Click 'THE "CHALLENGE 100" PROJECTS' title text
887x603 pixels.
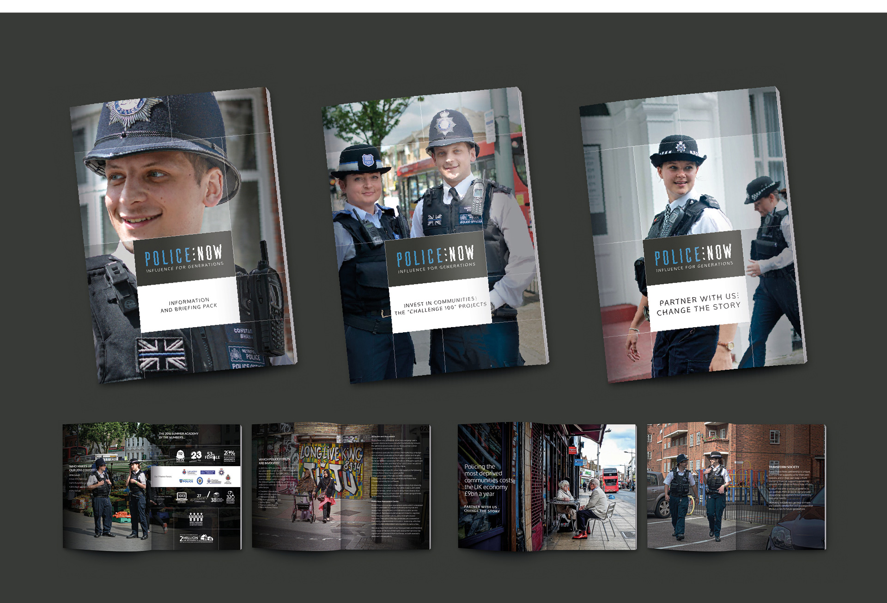pos(440,308)
